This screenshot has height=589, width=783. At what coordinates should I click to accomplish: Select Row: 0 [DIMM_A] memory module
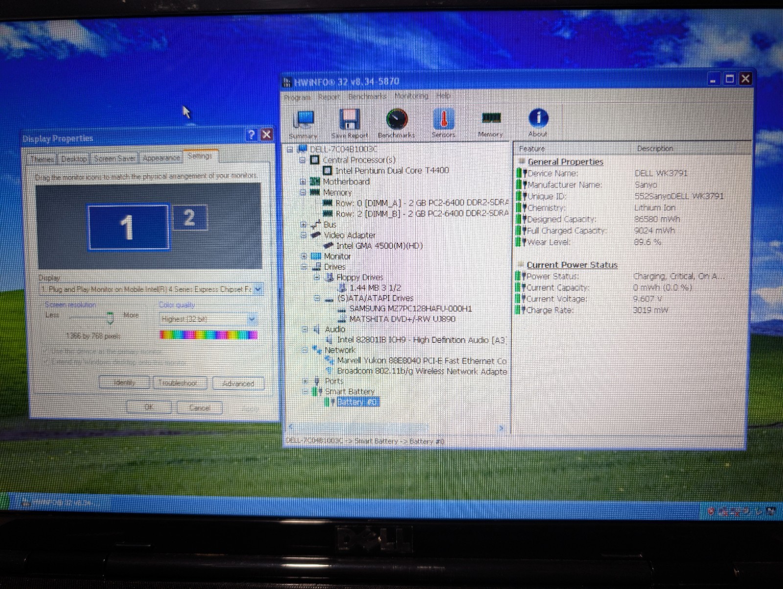pos(421,203)
